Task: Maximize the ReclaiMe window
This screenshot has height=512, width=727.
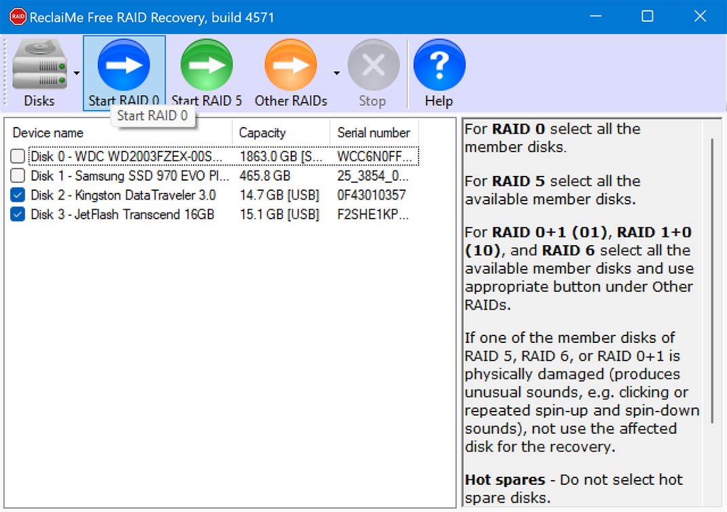Action: point(648,17)
